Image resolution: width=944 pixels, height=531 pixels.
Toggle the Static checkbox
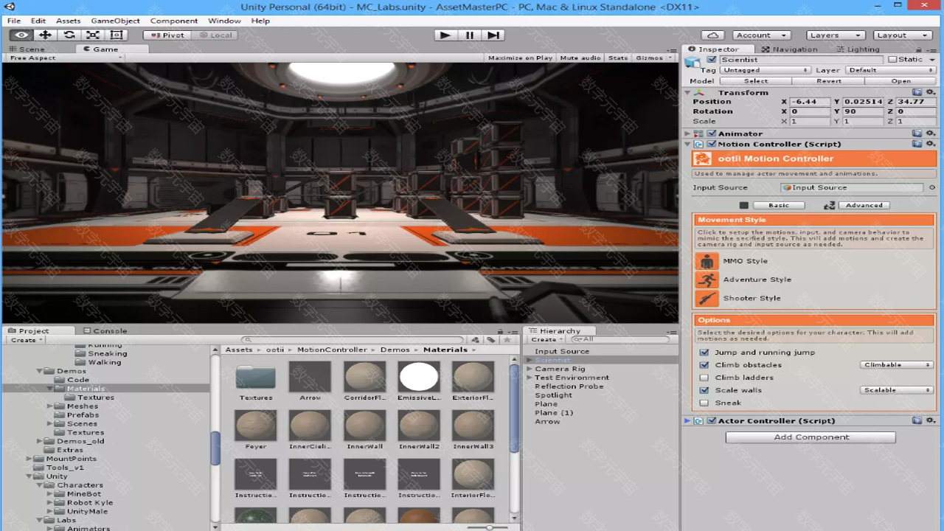[892, 60]
